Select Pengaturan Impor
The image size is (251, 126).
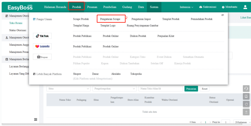(141, 19)
